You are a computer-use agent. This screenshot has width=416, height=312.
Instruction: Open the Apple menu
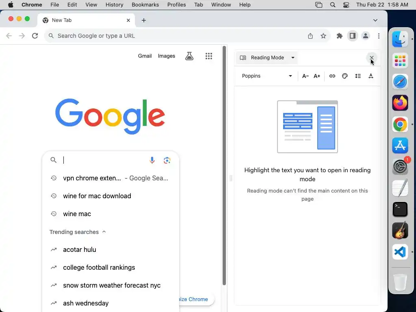[x=11, y=5]
